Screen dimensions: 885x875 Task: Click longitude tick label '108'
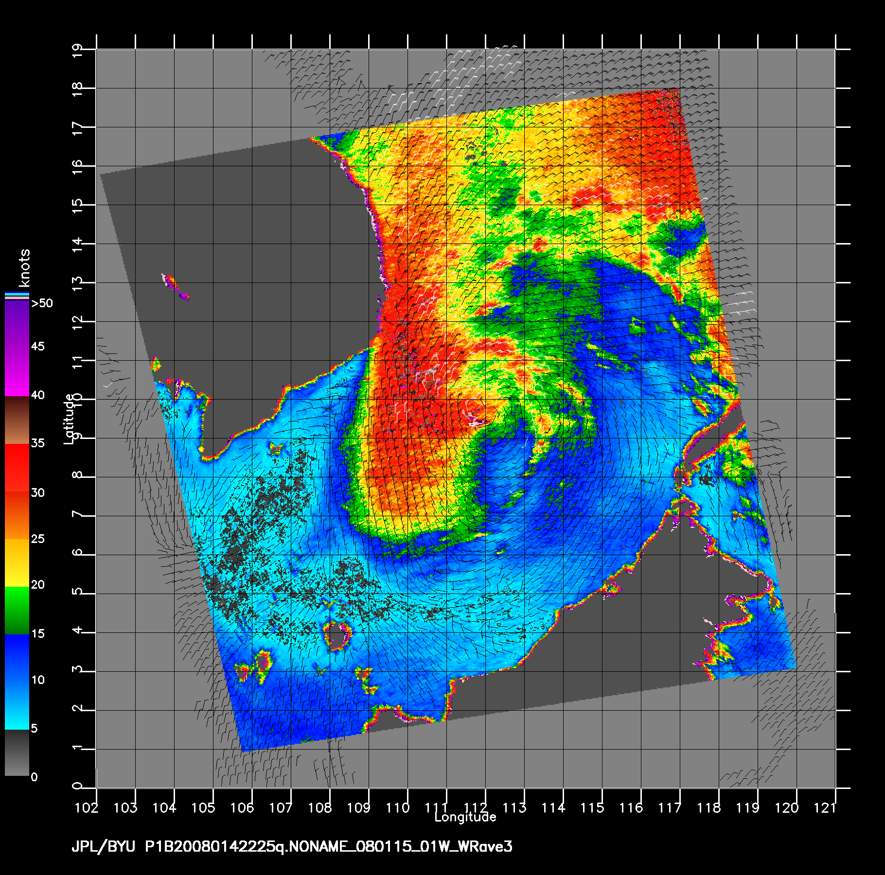click(320, 808)
